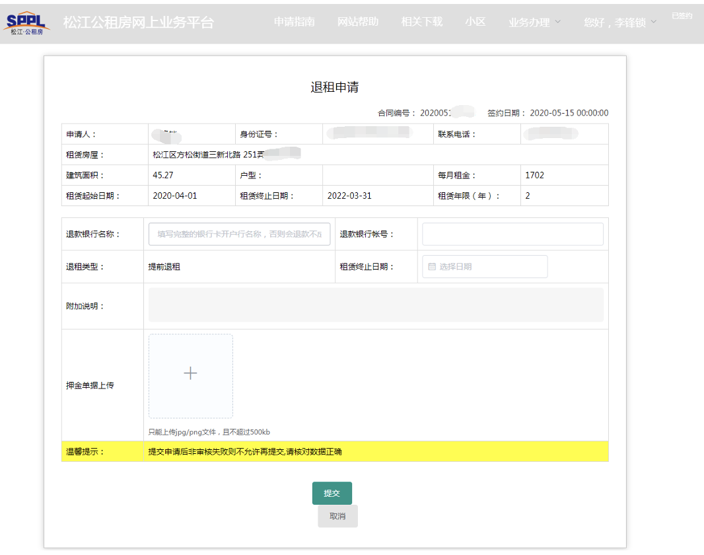Click the SPPL logo in the header

(x=27, y=22)
